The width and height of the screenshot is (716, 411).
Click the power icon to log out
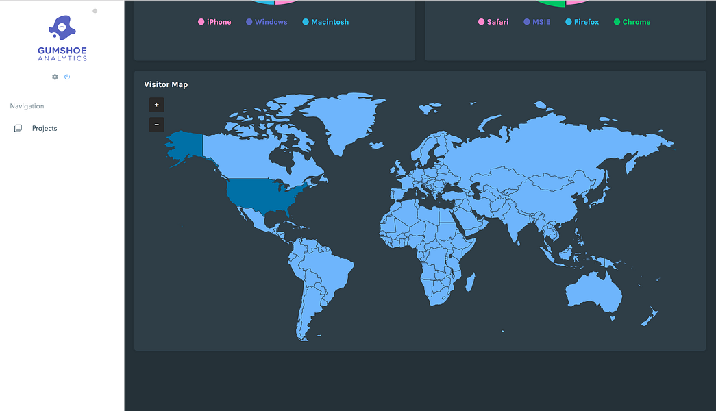(x=66, y=77)
